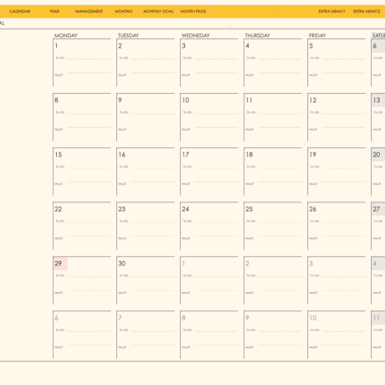Click the to-do line of day 30
The width and height of the screenshot is (385, 385).
[x=152, y=277]
